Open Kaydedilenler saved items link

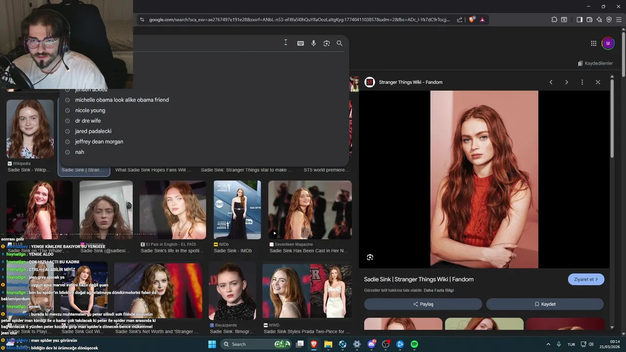tap(595, 64)
